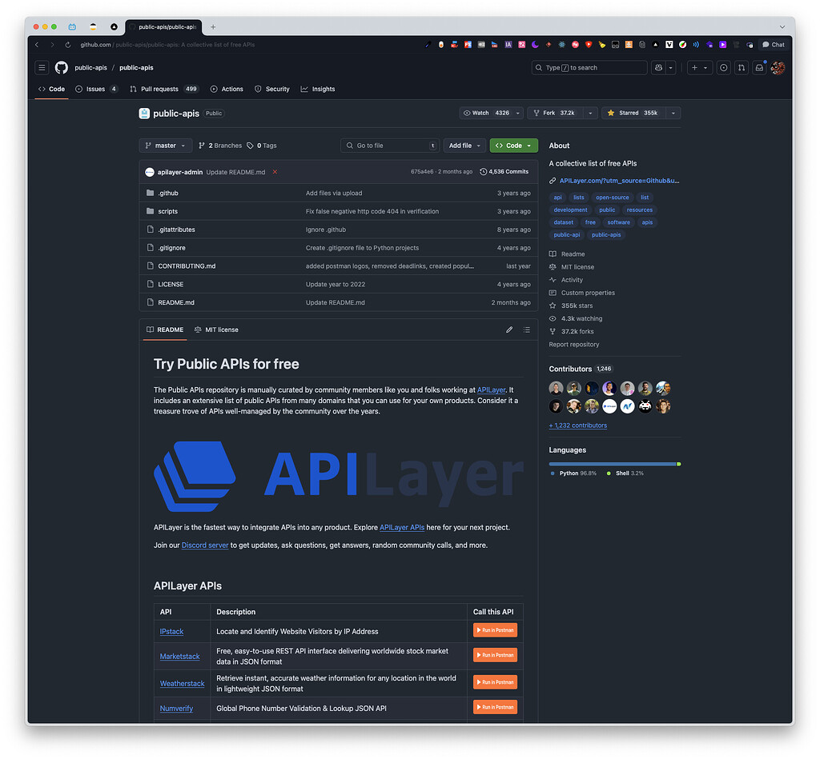This screenshot has width=820, height=759.
Task: Open the Copilot icon next to search
Action: click(x=658, y=67)
